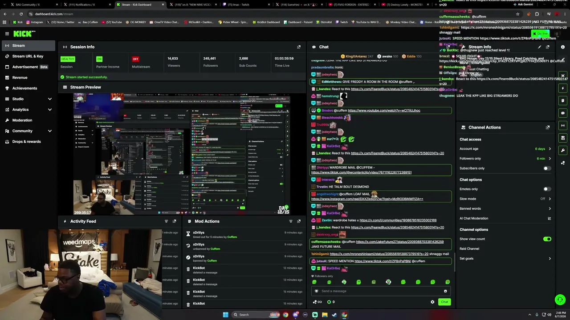Open the Twitch bookmark

[x=342, y=22]
